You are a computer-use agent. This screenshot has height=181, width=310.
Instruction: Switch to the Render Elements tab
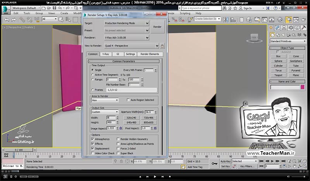pyautogui.click(x=150, y=54)
